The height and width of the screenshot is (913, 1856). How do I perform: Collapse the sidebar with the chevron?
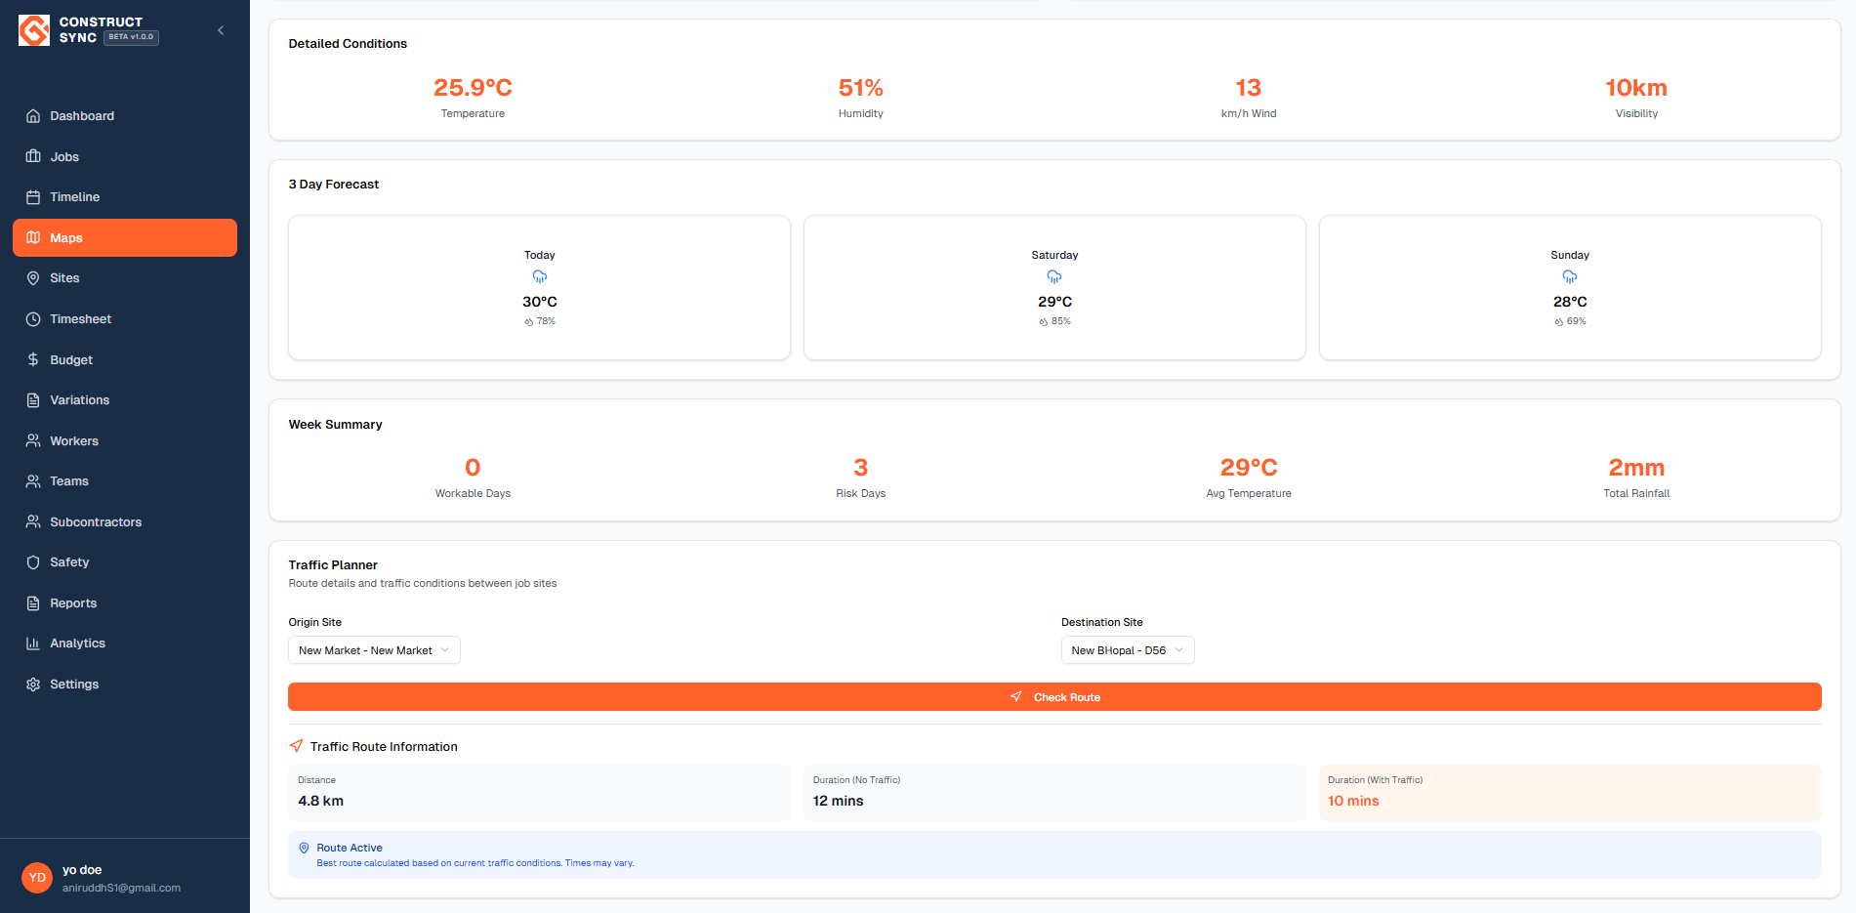click(x=221, y=30)
